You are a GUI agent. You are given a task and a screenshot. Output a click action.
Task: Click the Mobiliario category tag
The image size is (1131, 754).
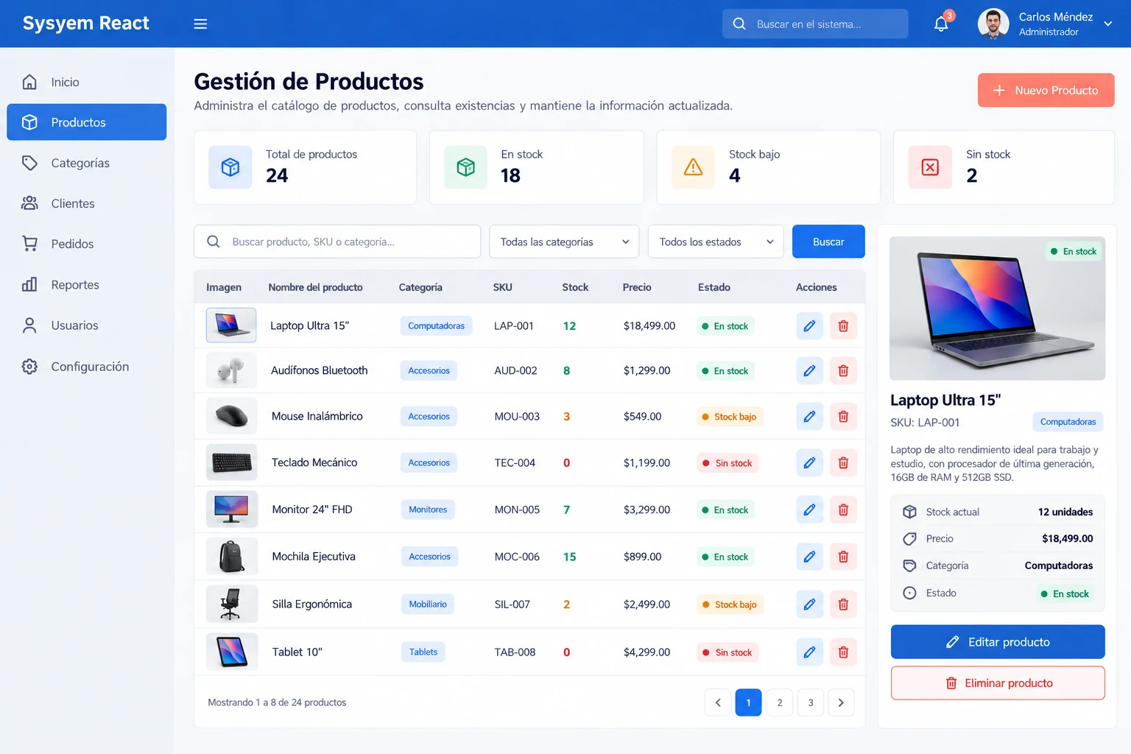coord(428,605)
